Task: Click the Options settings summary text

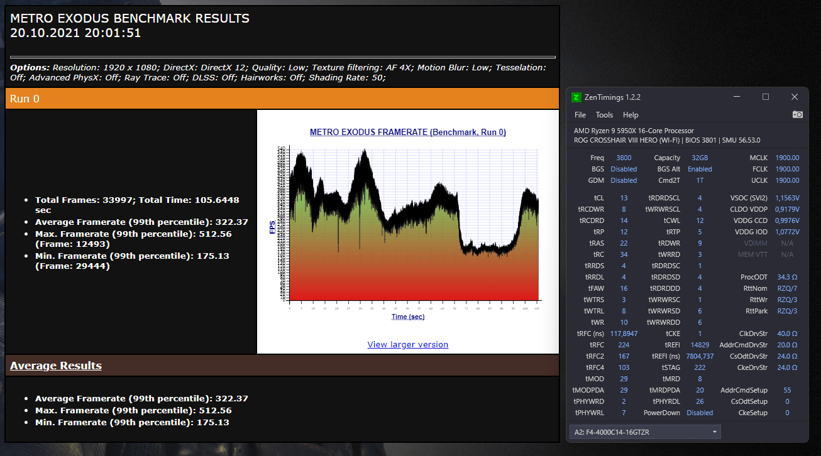Action: click(x=278, y=72)
